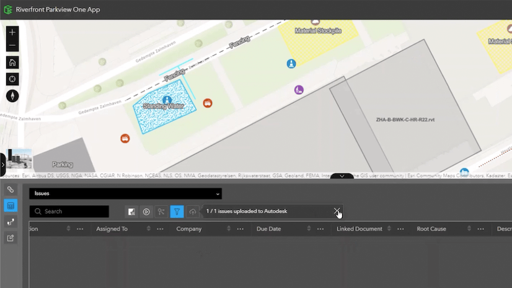Click the orange marker beside Standing Water

click(x=208, y=103)
